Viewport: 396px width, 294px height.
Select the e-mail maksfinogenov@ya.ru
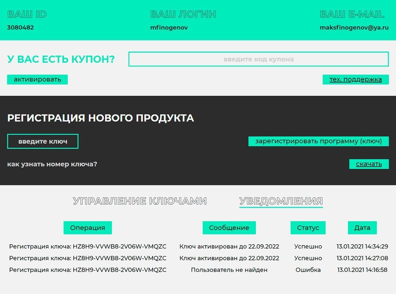pos(354,27)
